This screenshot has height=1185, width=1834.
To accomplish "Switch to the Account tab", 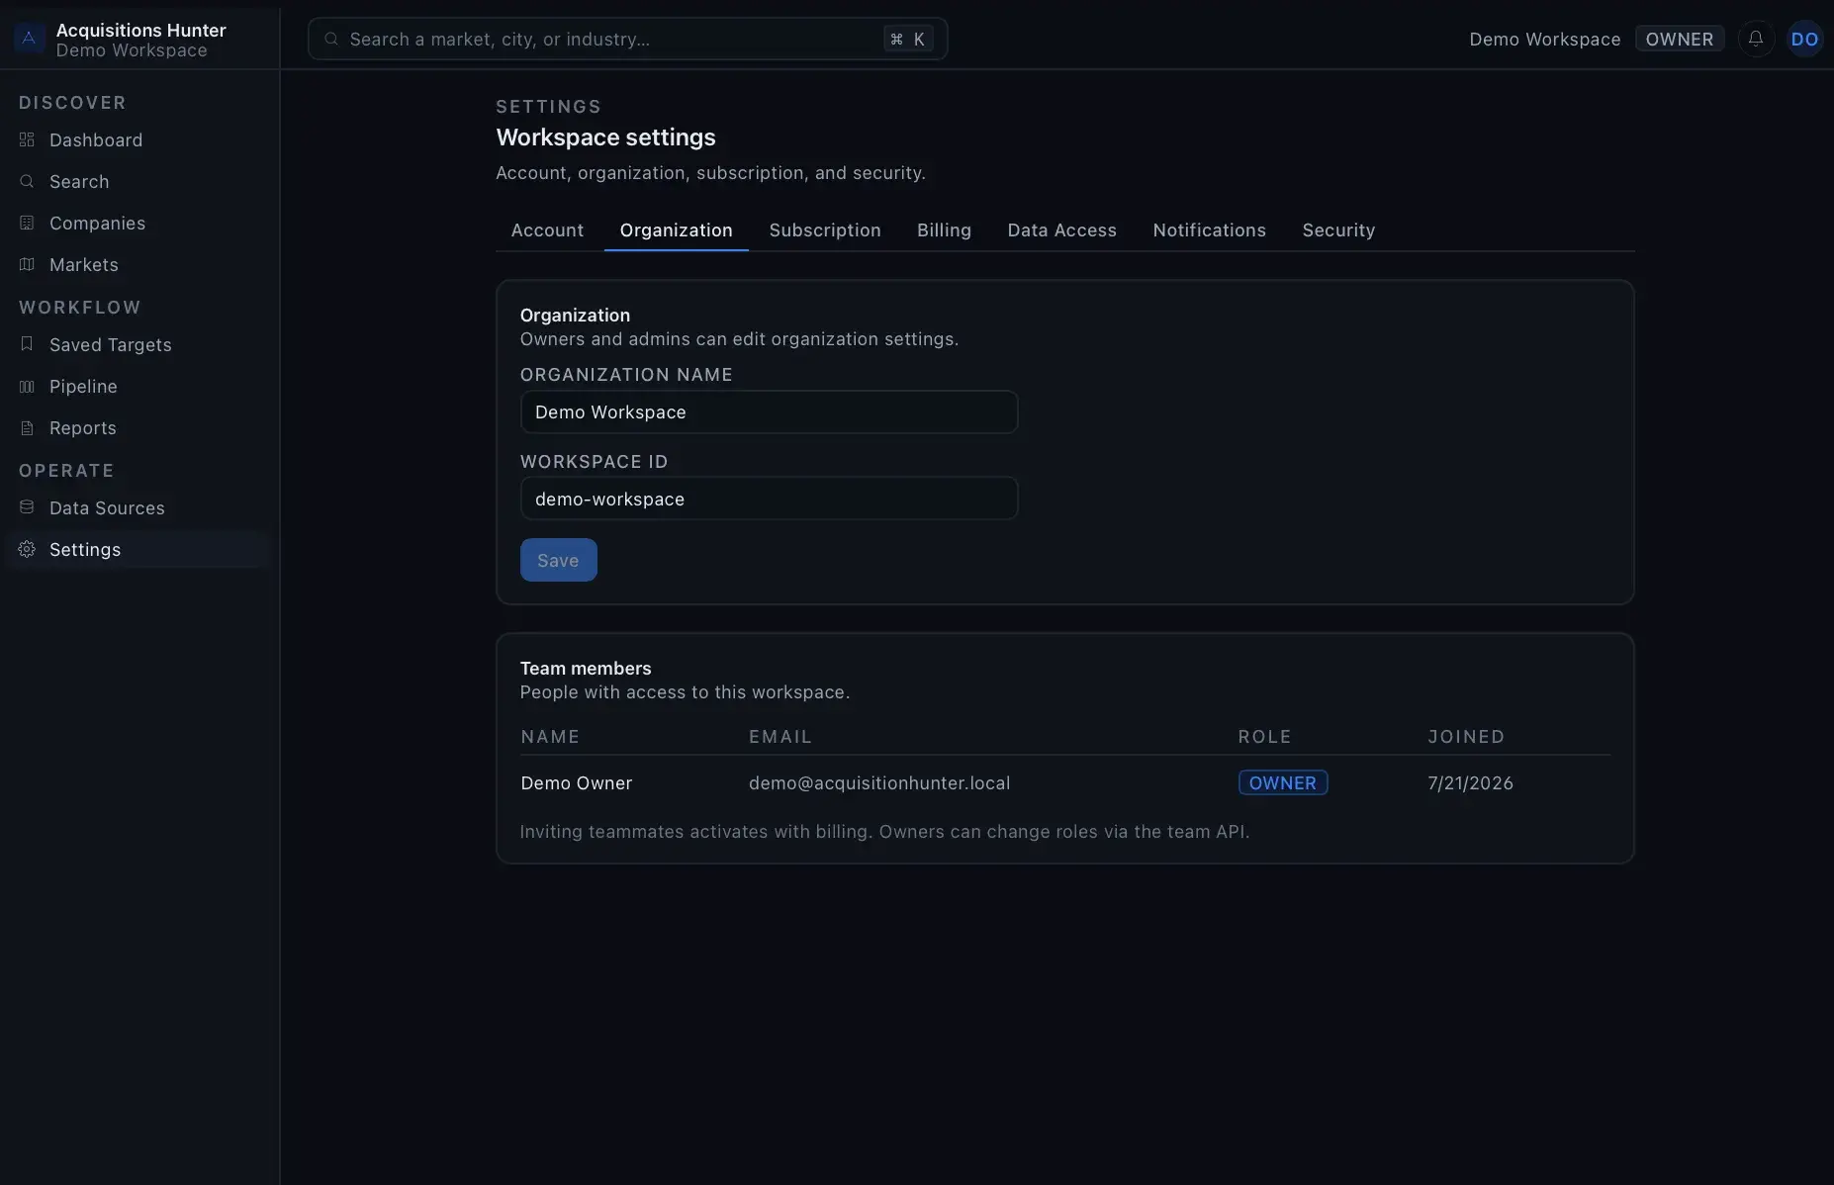I will 547,229.
